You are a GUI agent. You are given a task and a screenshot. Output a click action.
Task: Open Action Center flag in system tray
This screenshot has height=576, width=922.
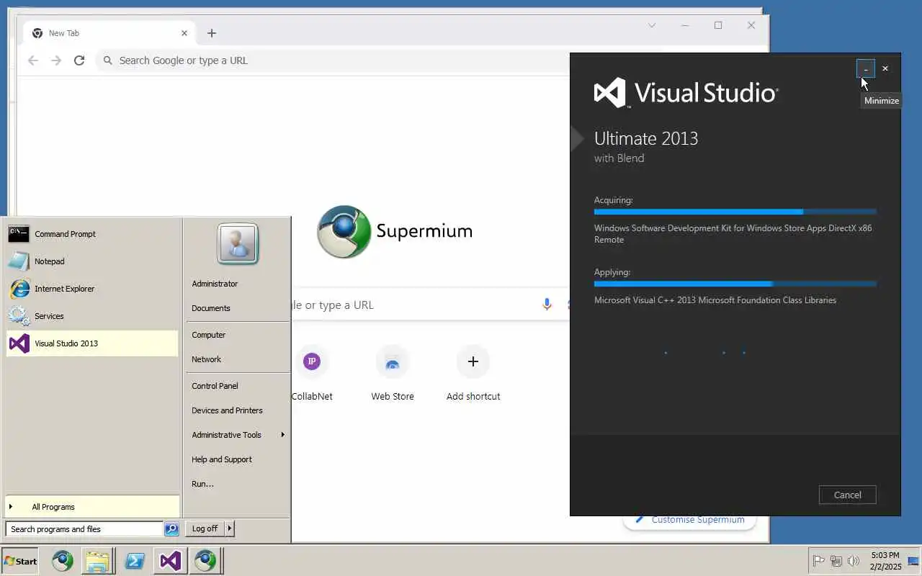tap(819, 561)
